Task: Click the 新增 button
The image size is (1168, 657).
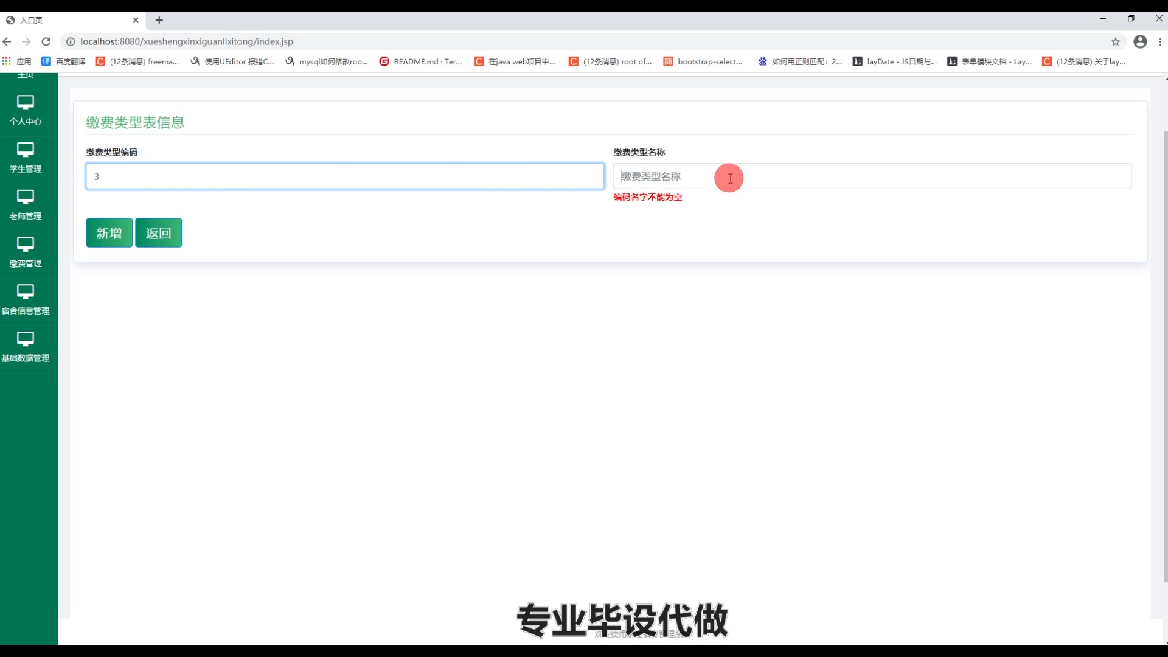Action: click(109, 233)
